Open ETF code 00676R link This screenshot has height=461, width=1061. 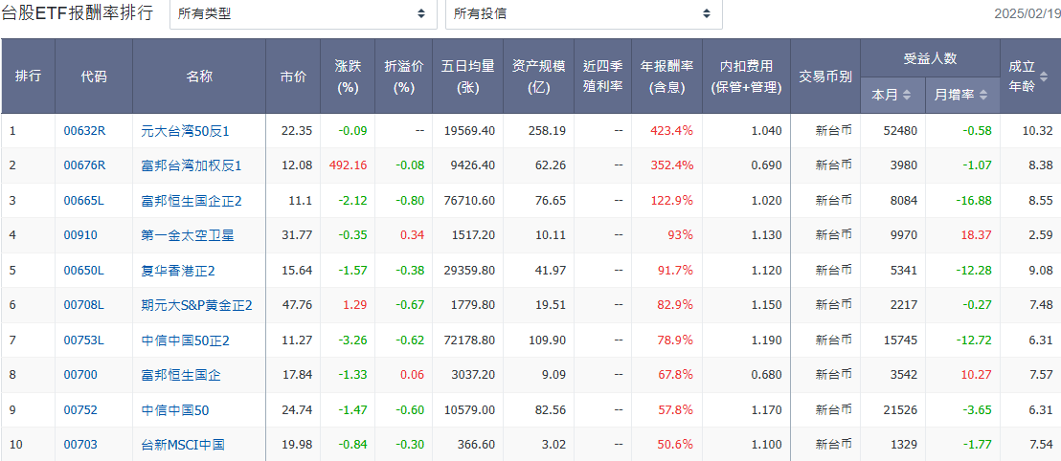pos(84,165)
